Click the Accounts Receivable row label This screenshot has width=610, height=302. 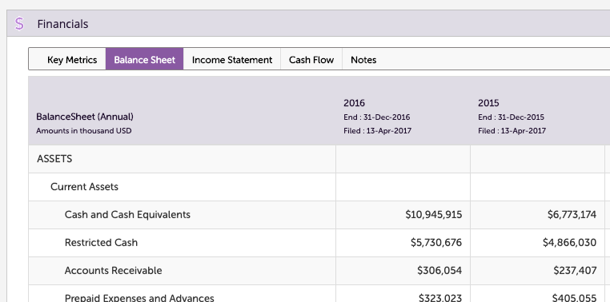[113, 271]
